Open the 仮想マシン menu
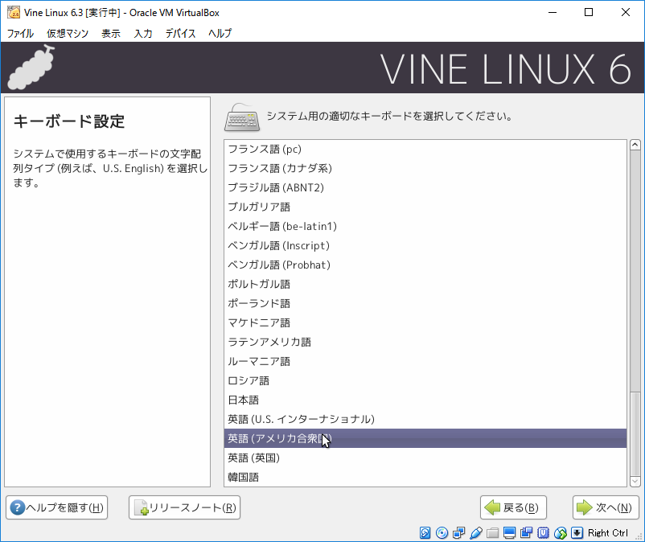 68,33
